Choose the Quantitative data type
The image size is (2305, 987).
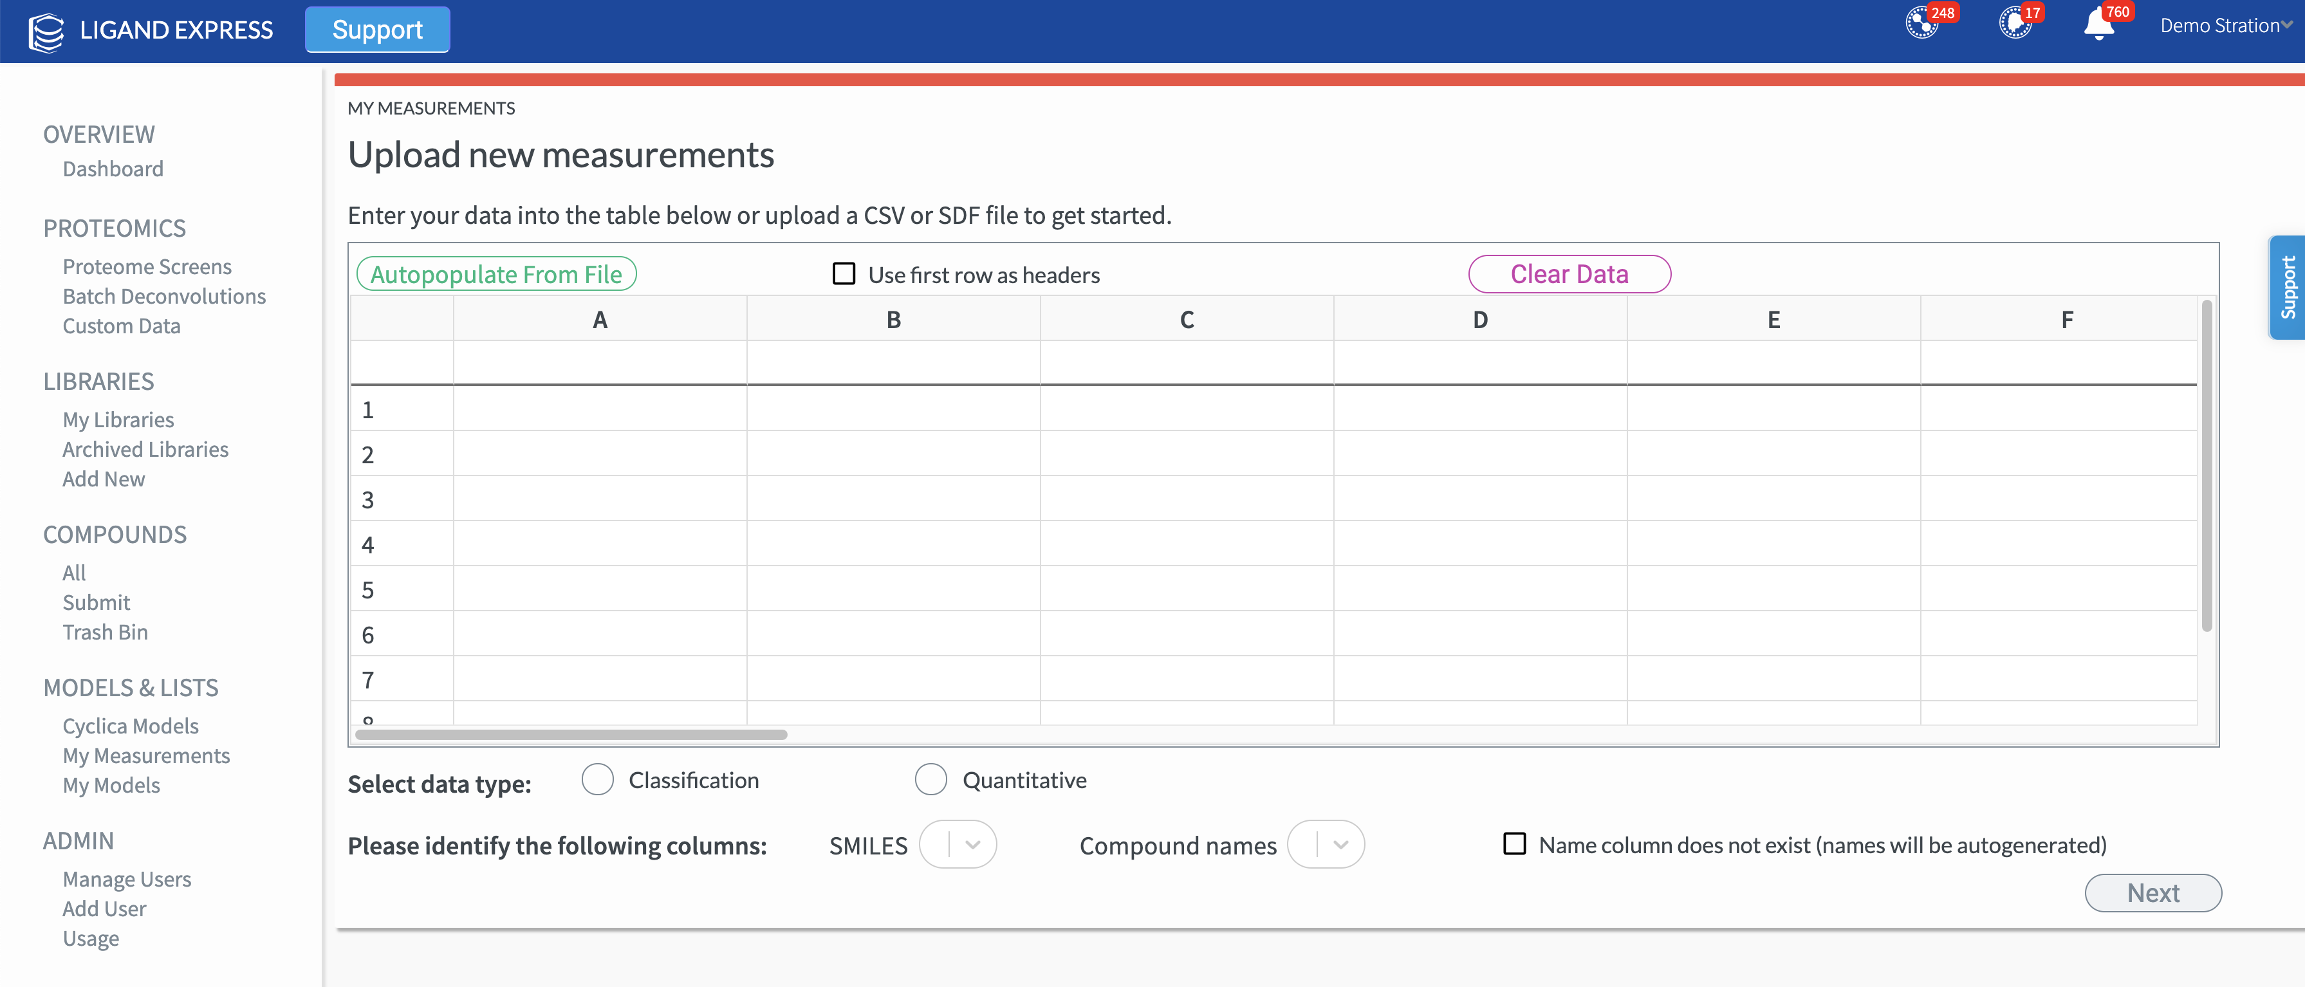930,779
